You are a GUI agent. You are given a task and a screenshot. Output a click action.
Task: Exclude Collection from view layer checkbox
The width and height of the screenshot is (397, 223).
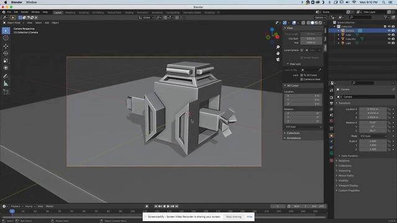coord(385,27)
